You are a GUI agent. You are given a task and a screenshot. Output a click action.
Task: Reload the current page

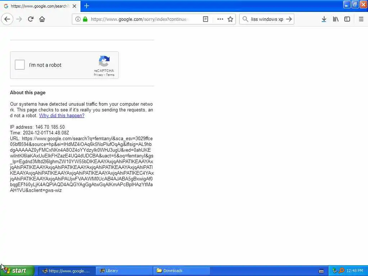pos(31,19)
